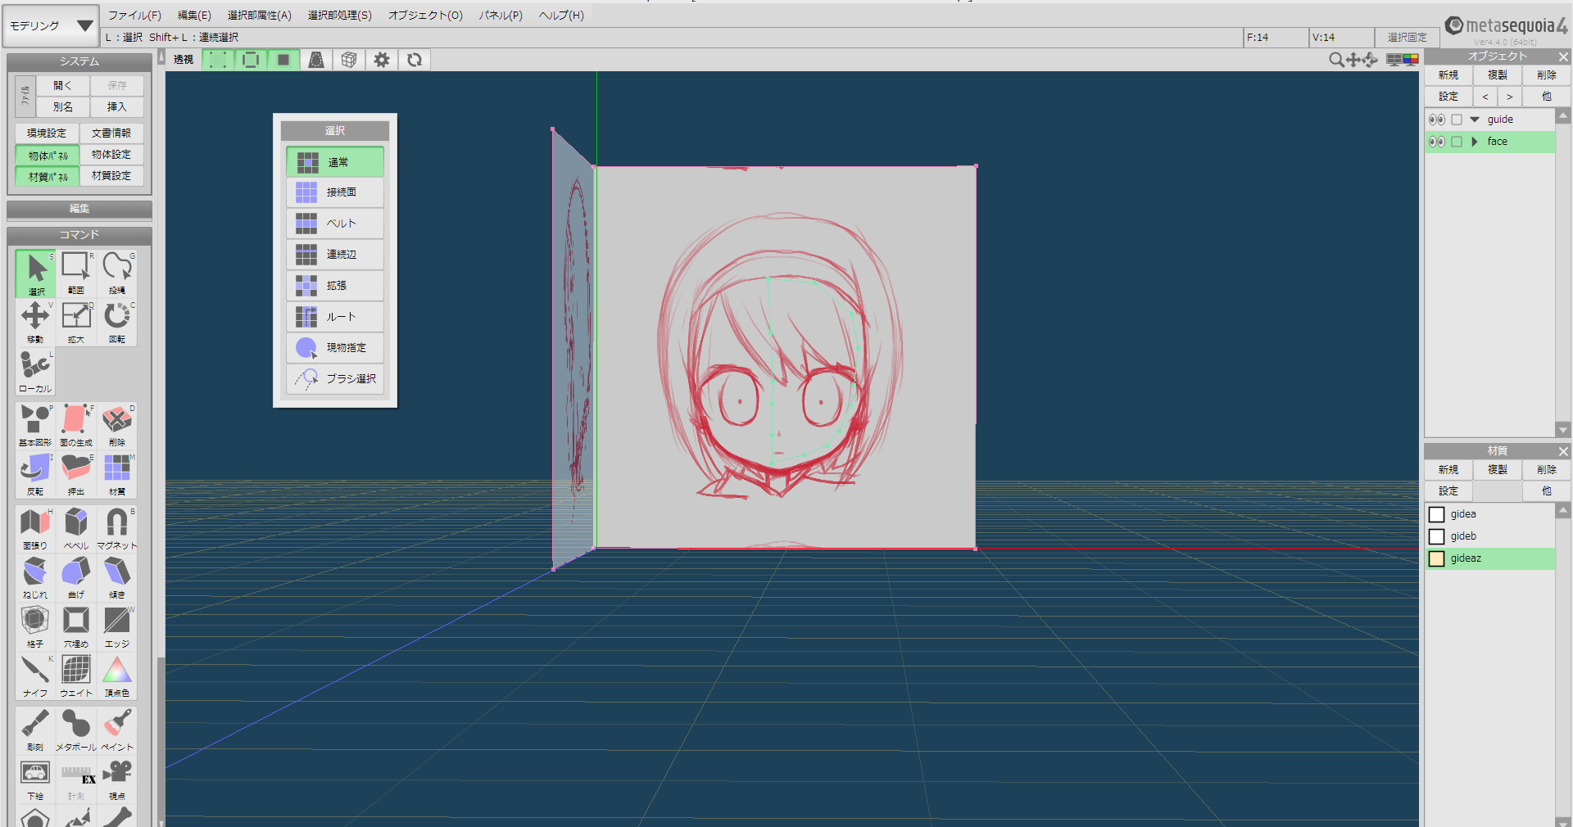Choose the 曲げ bend tool
The width and height of the screenshot is (1573, 827).
76,578
